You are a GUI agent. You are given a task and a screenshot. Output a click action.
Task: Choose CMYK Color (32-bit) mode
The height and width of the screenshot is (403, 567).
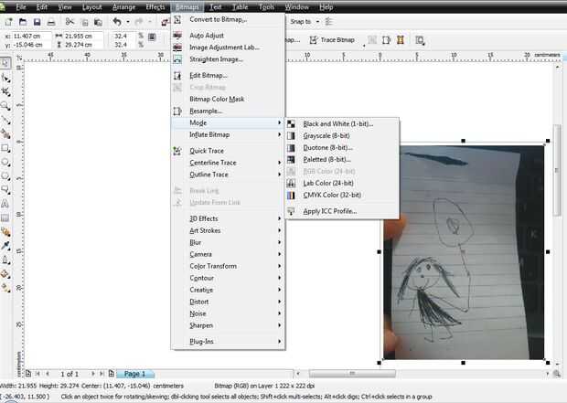pos(342,196)
